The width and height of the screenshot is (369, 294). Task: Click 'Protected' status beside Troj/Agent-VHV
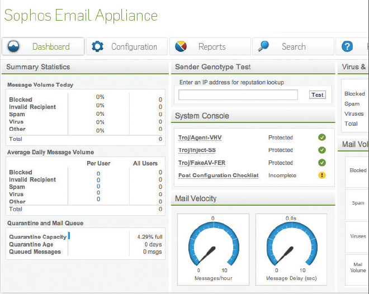click(x=281, y=137)
